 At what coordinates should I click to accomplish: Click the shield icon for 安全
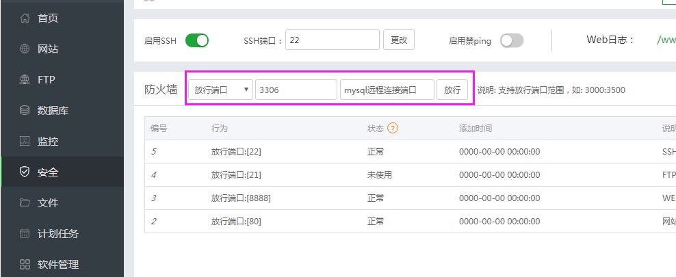pyautogui.click(x=25, y=172)
